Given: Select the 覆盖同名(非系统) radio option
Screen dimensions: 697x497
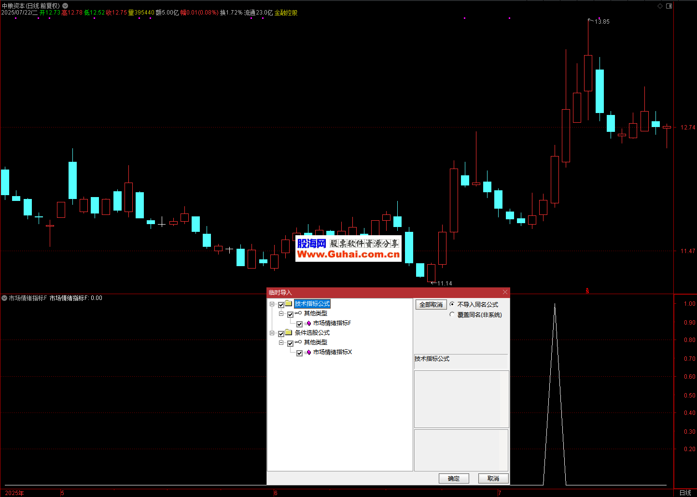Looking at the screenshot, I should click(452, 314).
